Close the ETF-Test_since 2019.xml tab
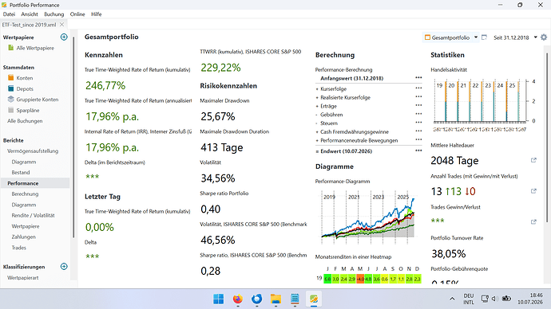The image size is (551, 309). coord(61,25)
